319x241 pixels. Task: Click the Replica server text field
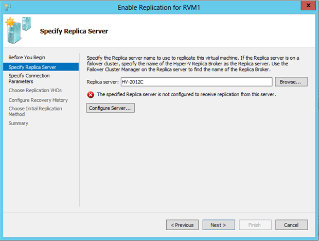[x=196, y=82]
